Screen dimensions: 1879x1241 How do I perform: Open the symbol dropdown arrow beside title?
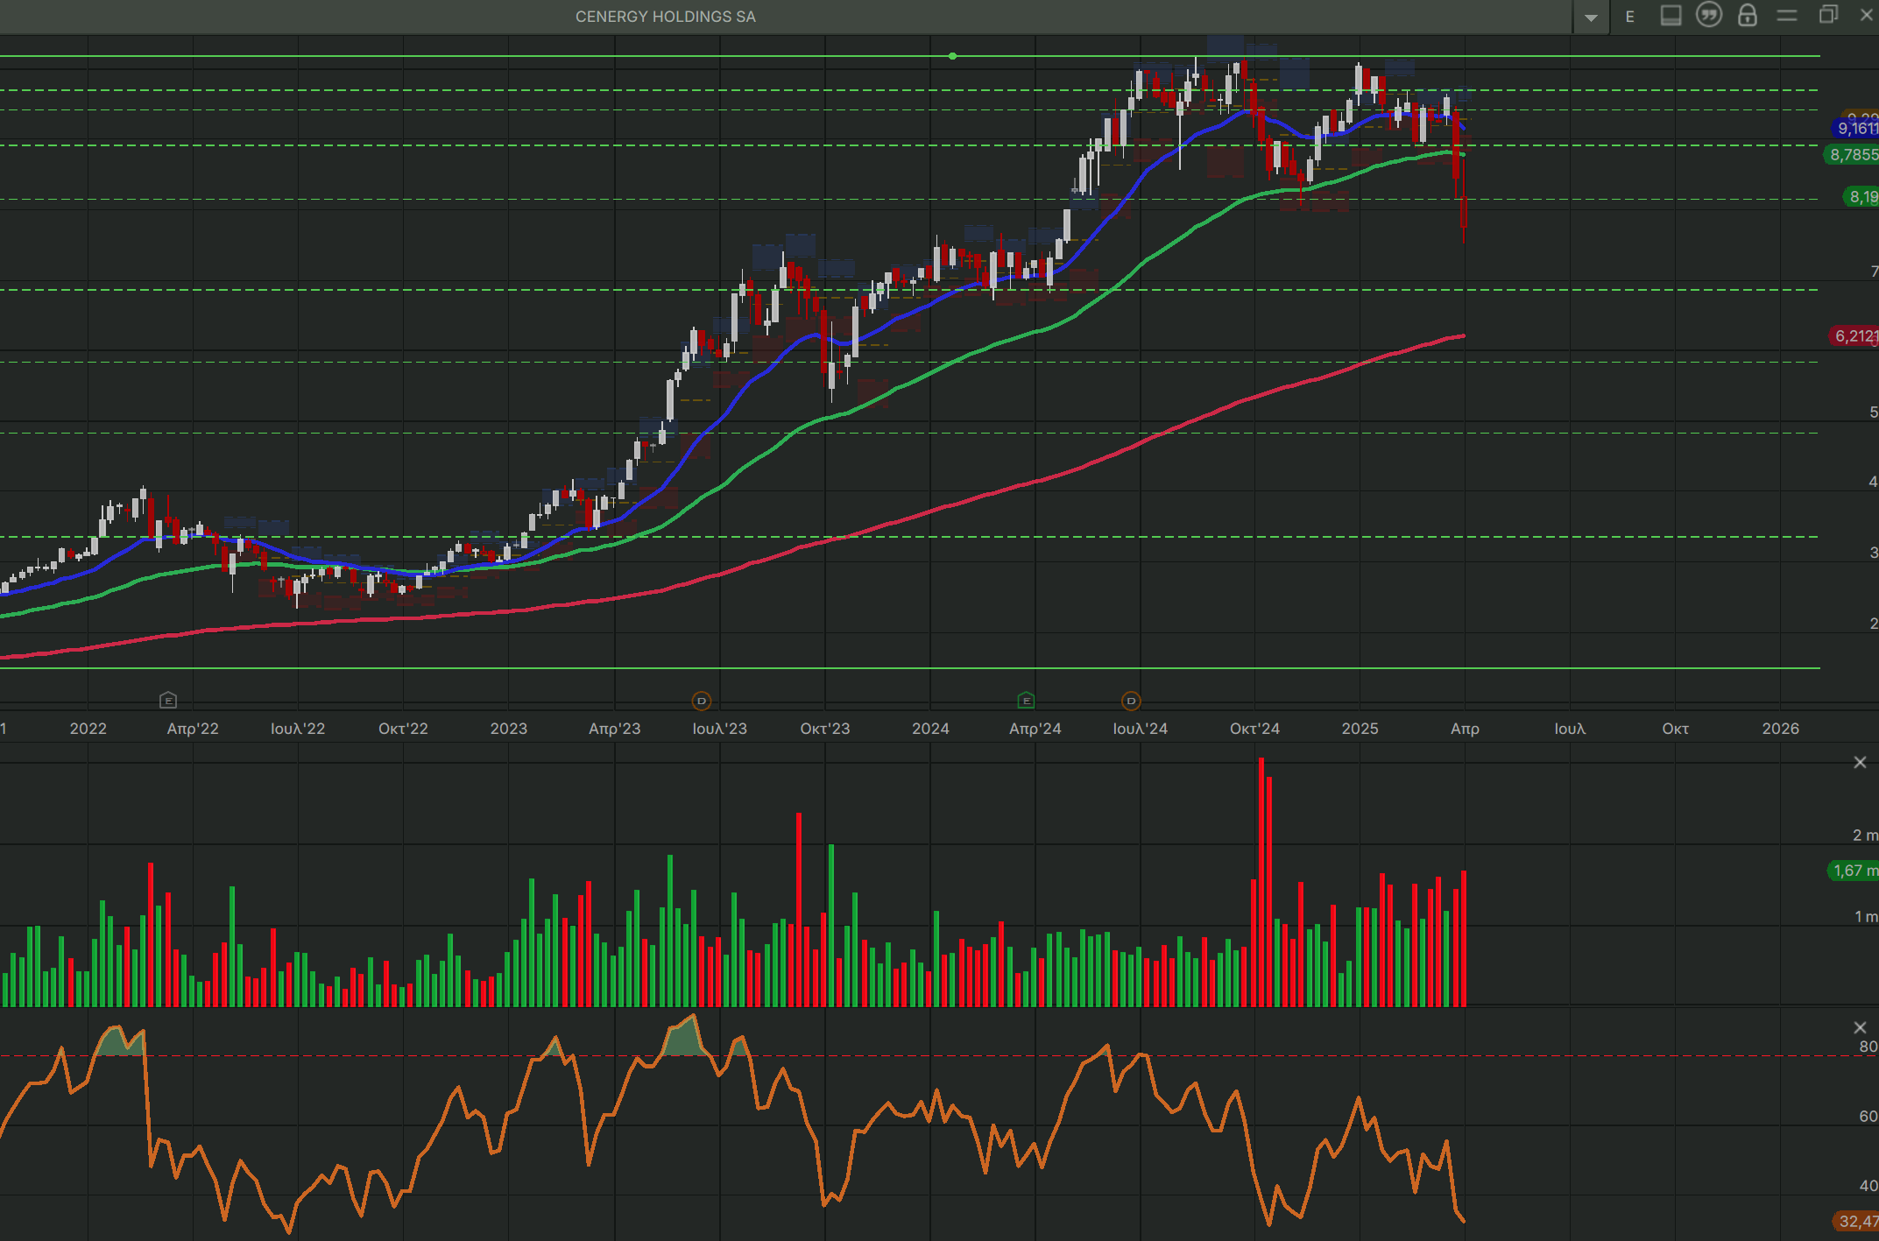pyautogui.click(x=1591, y=18)
